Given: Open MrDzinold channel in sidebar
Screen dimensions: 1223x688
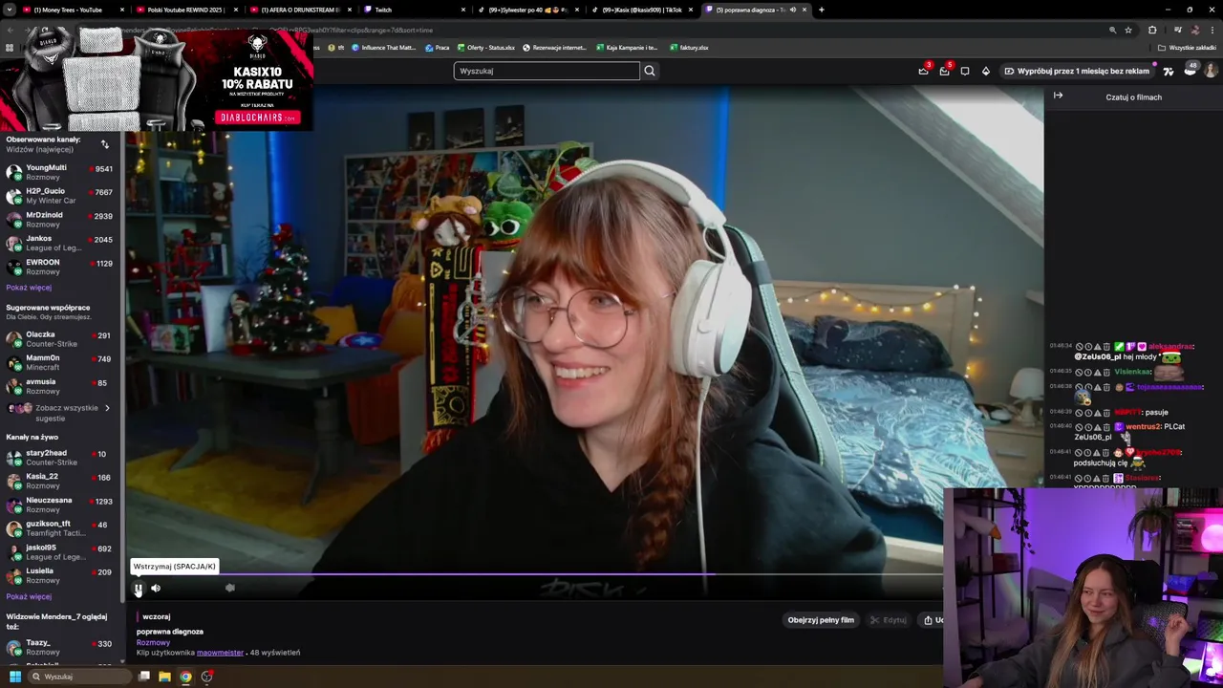Looking at the screenshot, I should coord(59,220).
